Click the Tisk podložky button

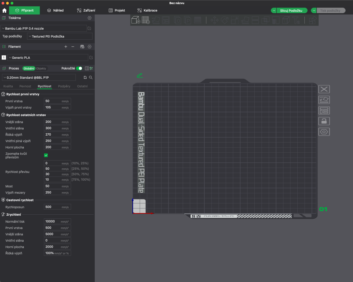(x=331, y=10)
